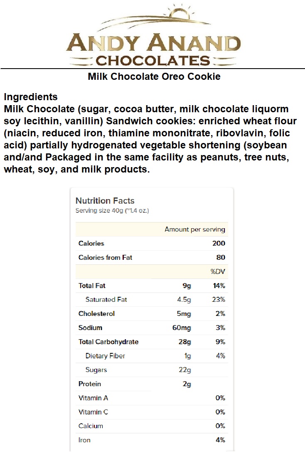The width and height of the screenshot is (305, 461).
Task: Click the Calories from Fat value 80
Action: [x=220, y=258]
